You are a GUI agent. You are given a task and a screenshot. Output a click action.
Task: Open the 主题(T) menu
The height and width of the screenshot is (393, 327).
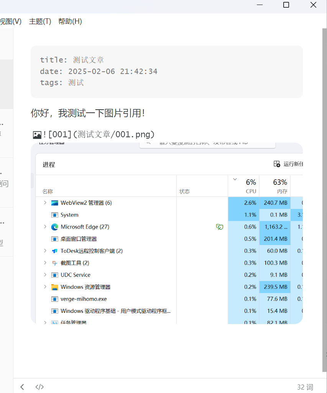(40, 21)
